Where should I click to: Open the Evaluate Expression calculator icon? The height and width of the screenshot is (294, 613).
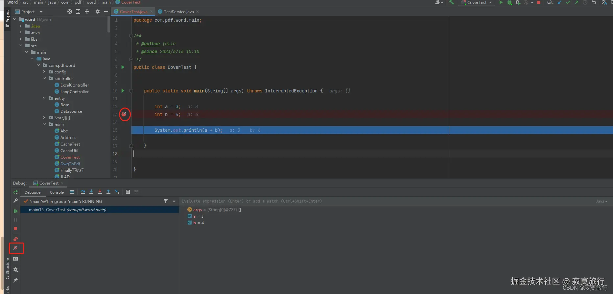click(128, 192)
